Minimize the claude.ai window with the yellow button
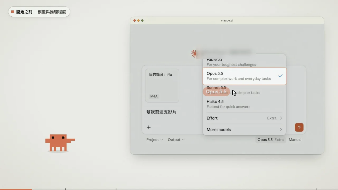 point(138,20)
